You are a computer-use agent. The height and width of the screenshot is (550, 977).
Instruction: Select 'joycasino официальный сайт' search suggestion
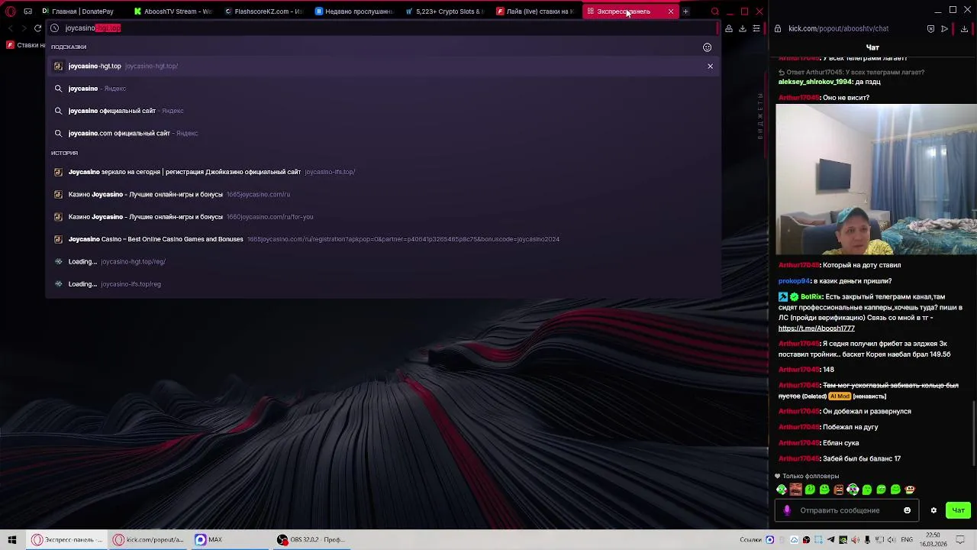(x=382, y=111)
